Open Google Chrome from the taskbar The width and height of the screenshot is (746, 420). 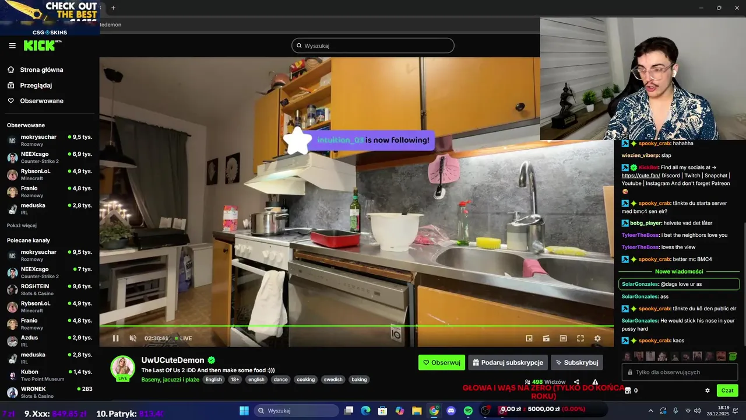click(x=434, y=411)
